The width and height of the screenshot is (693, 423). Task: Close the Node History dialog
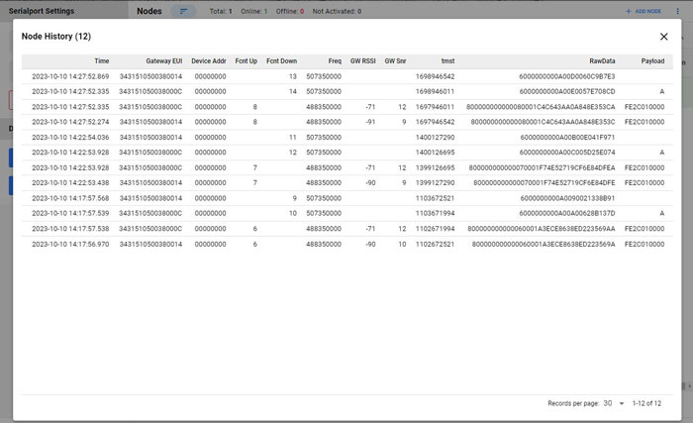(663, 37)
